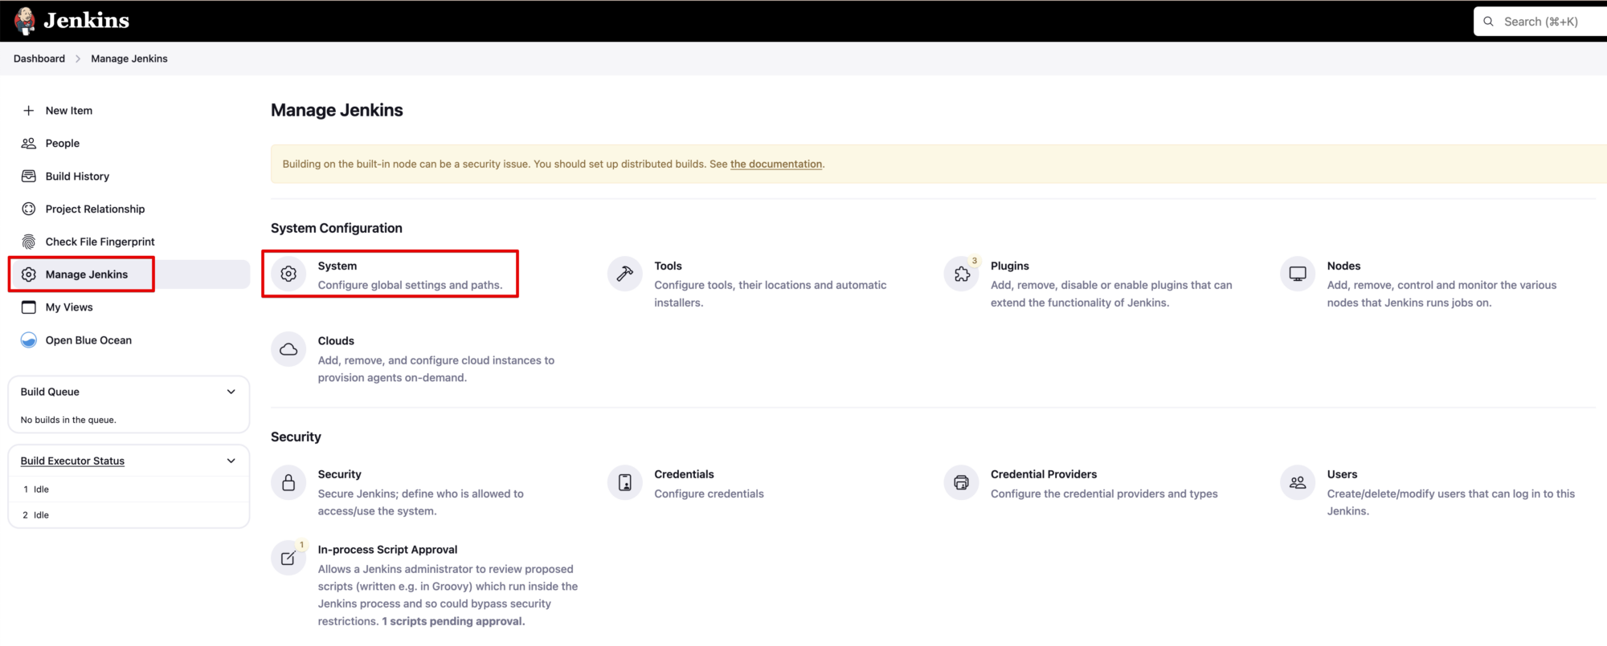Open Dashboard from the breadcrumb

click(x=39, y=59)
